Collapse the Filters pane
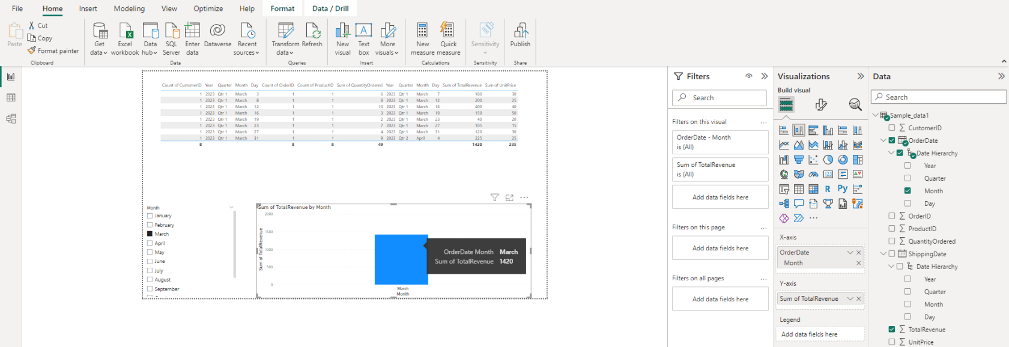The width and height of the screenshot is (1009, 347). [x=765, y=76]
